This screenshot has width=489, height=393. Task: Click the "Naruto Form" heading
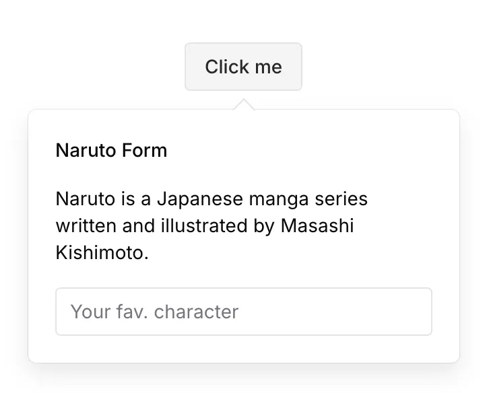[x=111, y=150]
